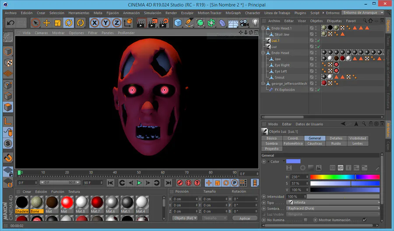The image size is (394, 231).
Task: Open the Objeto (Rel) coordinate dropdown
Action: pyautogui.click(x=185, y=218)
